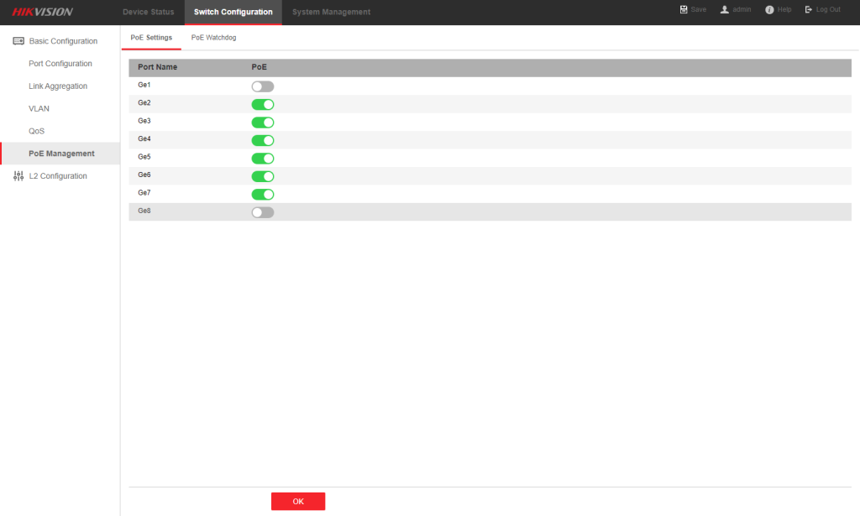Click the admin user icon
This screenshot has height=516, width=860.
(x=725, y=9)
